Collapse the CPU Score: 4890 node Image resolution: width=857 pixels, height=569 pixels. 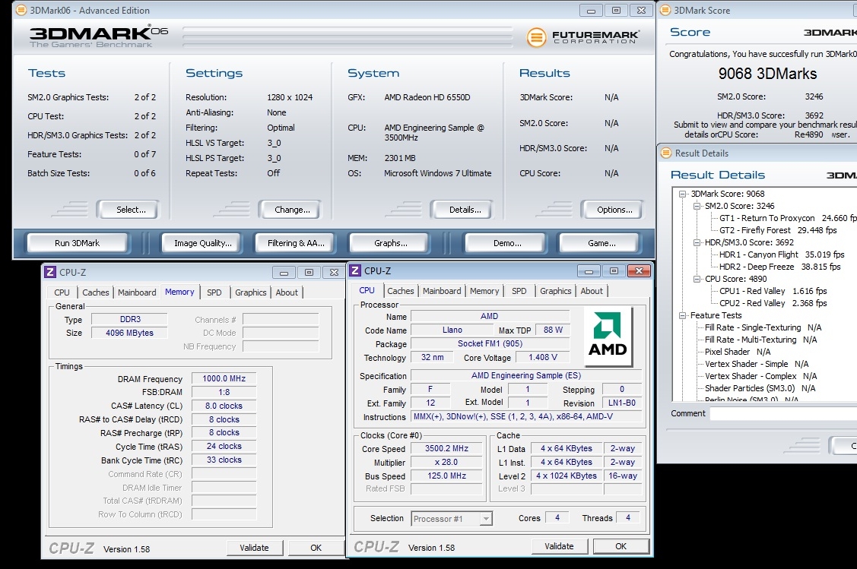(697, 279)
